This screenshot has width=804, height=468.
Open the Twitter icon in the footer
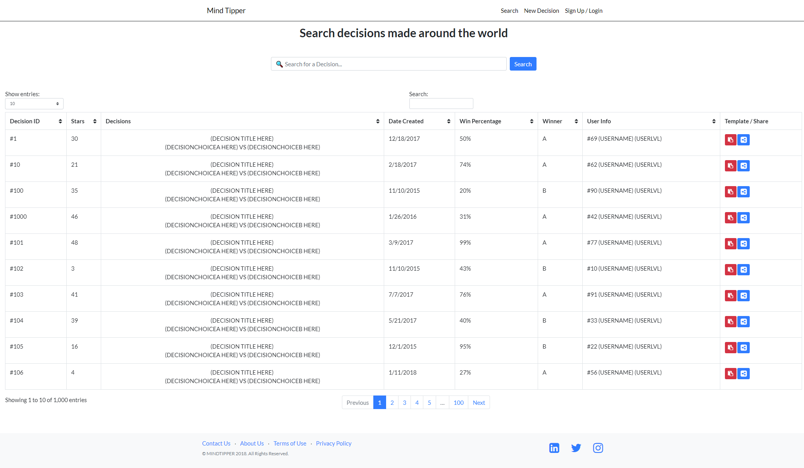pyautogui.click(x=576, y=448)
